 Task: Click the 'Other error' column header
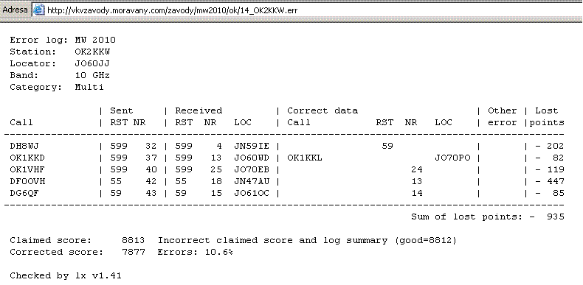click(503, 116)
